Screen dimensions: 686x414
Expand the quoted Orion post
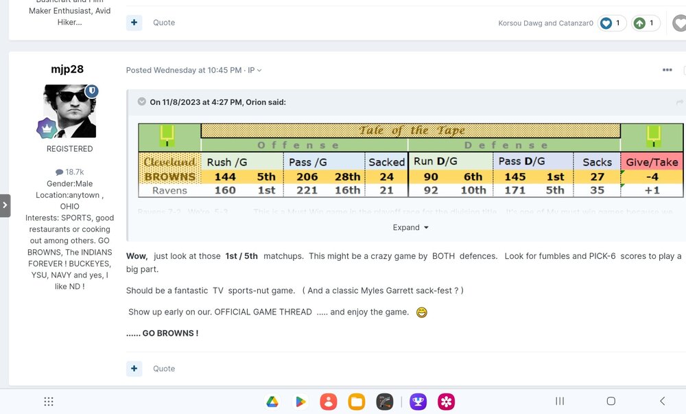pos(410,227)
